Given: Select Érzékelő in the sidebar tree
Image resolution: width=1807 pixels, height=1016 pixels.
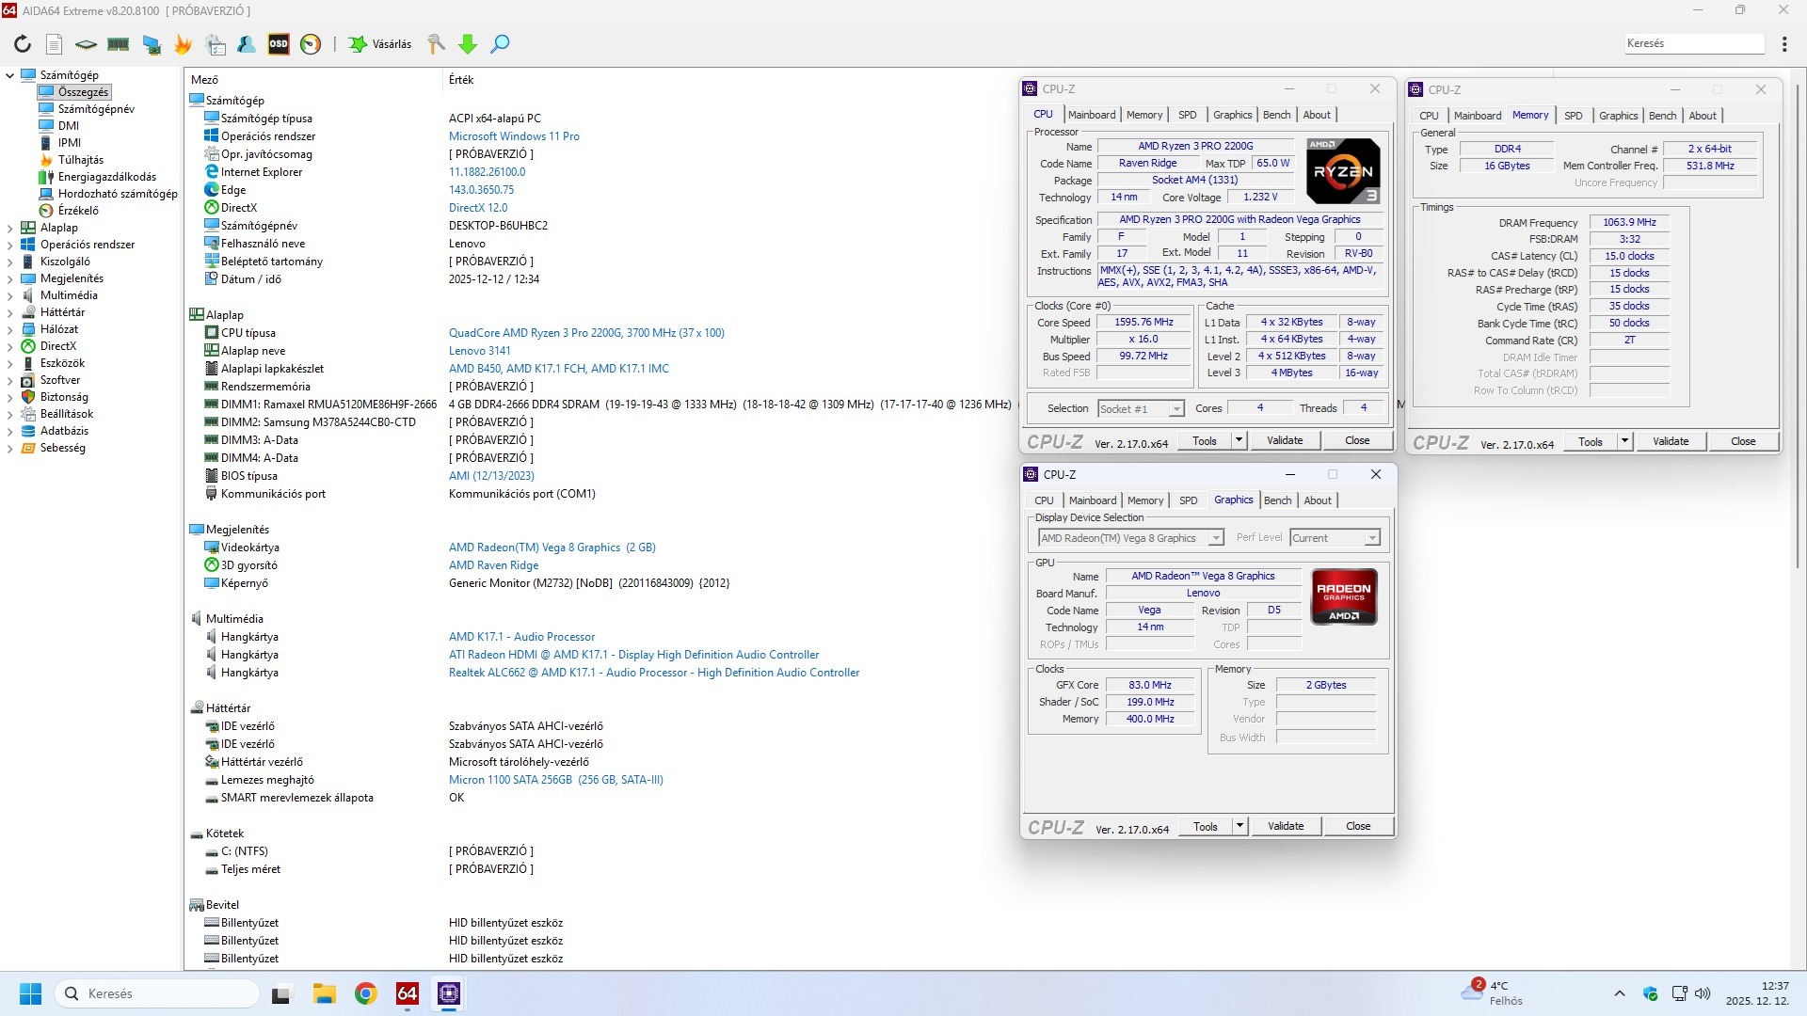Looking at the screenshot, I should (x=78, y=211).
